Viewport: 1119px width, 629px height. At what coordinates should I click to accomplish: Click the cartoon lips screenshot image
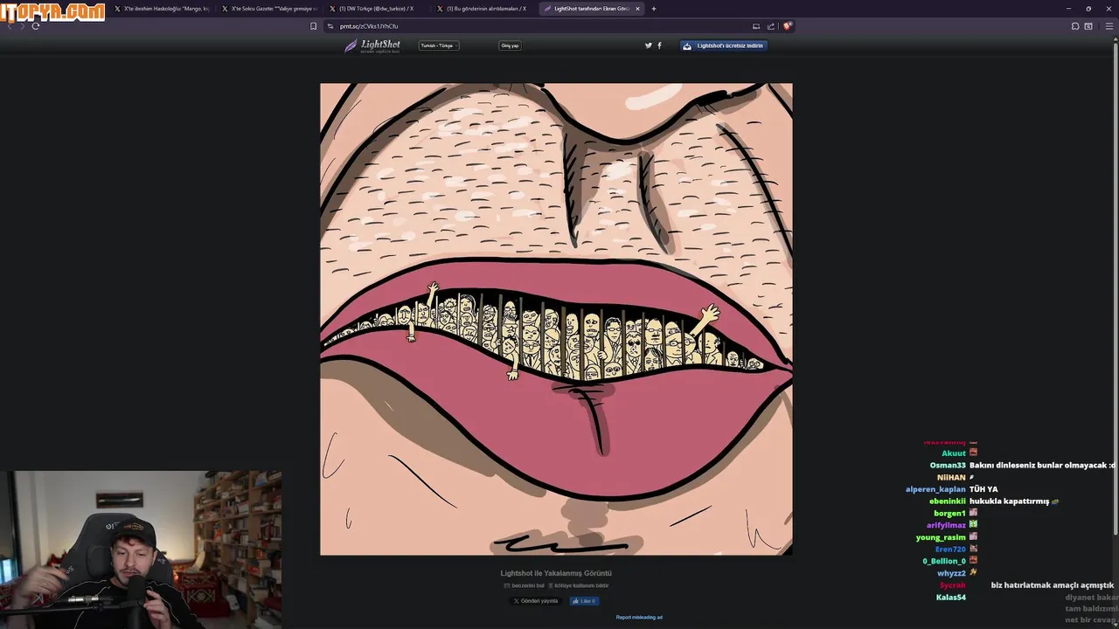coord(556,319)
